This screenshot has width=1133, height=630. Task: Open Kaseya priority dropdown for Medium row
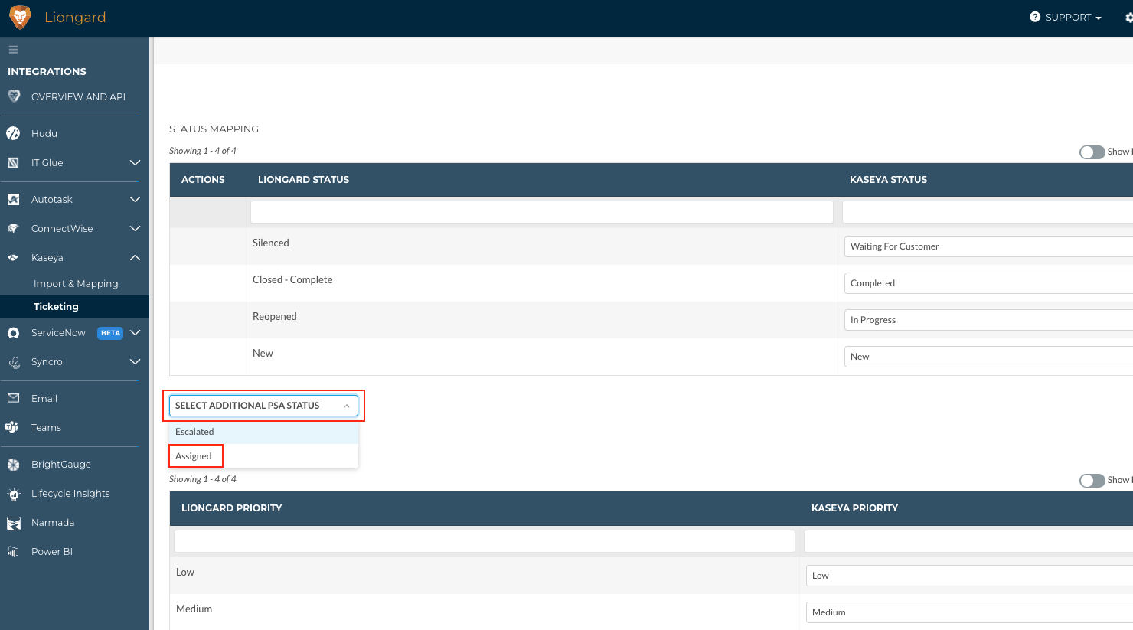(969, 612)
